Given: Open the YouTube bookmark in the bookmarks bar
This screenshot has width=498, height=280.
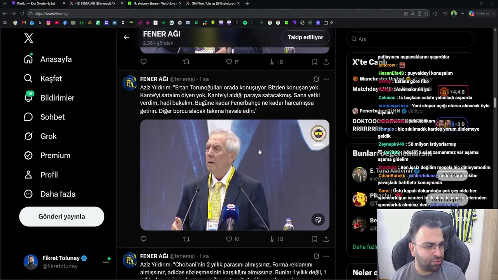Looking at the screenshot, I should 57,23.
